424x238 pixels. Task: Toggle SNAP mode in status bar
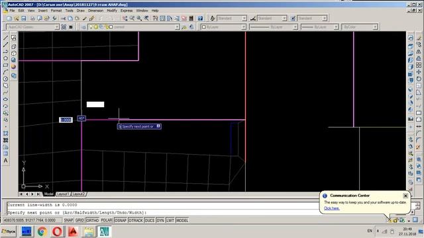pyautogui.click(x=68, y=220)
